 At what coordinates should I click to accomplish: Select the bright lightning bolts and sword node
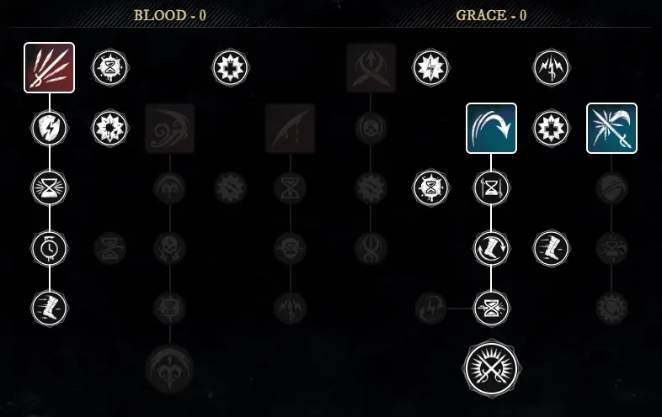point(552,67)
